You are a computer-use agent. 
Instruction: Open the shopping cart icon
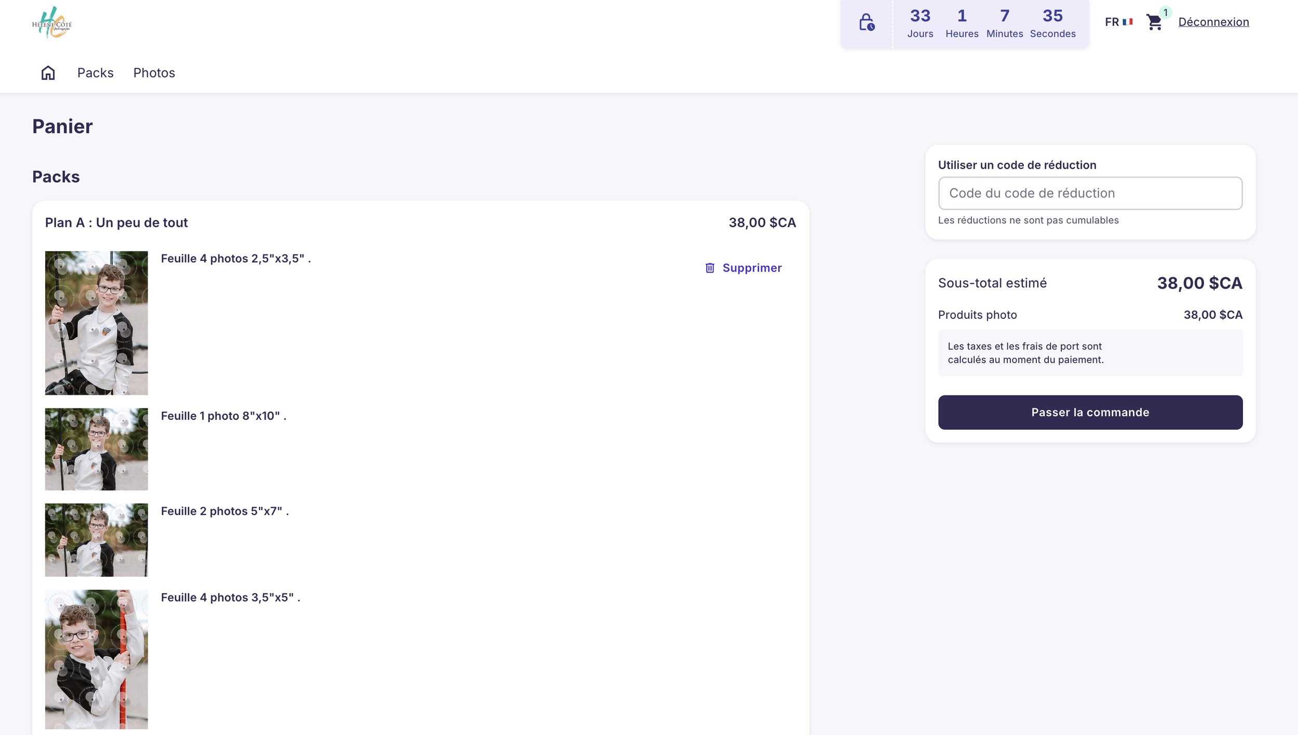pos(1154,22)
